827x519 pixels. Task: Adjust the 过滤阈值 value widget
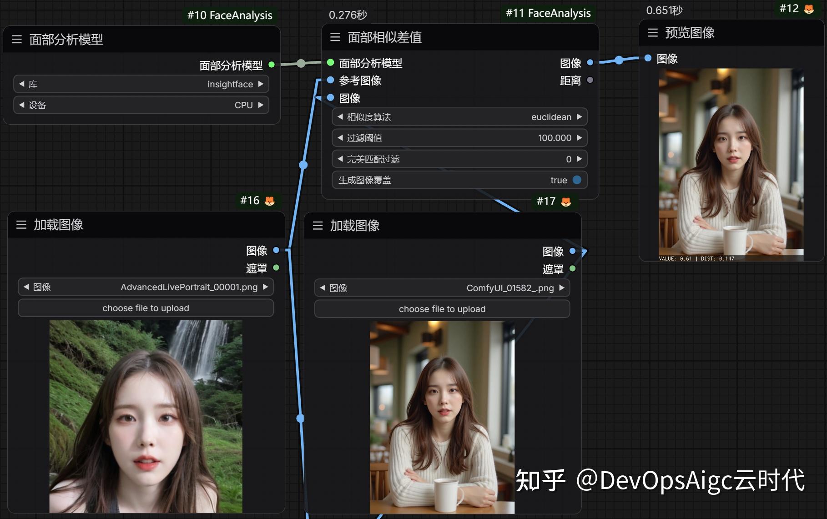click(459, 138)
